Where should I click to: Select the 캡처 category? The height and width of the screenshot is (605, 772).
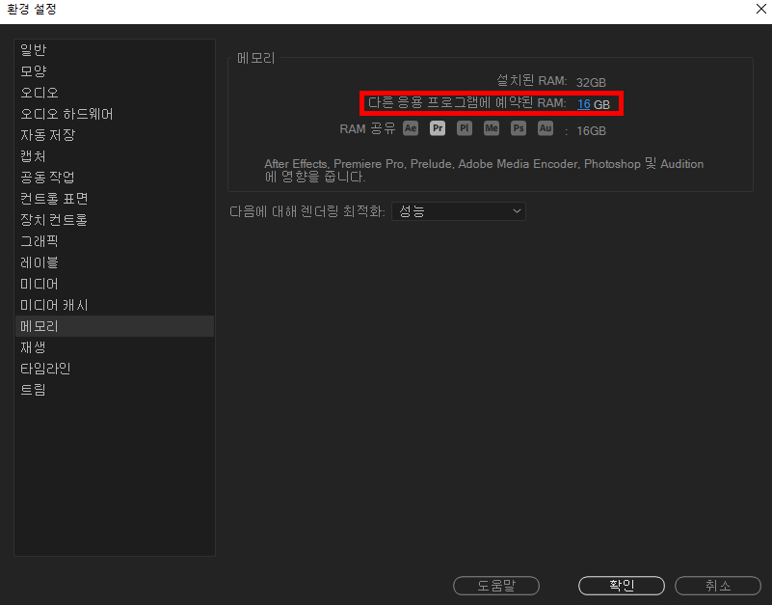coord(115,155)
